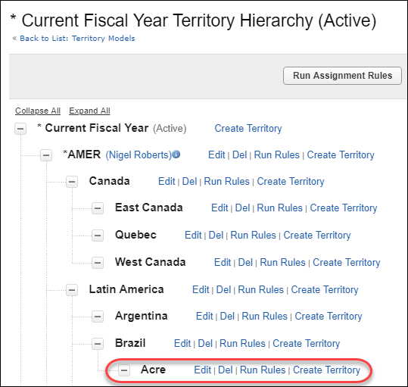Collapse the AMER territory node
408x387 pixels.
[46, 155]
